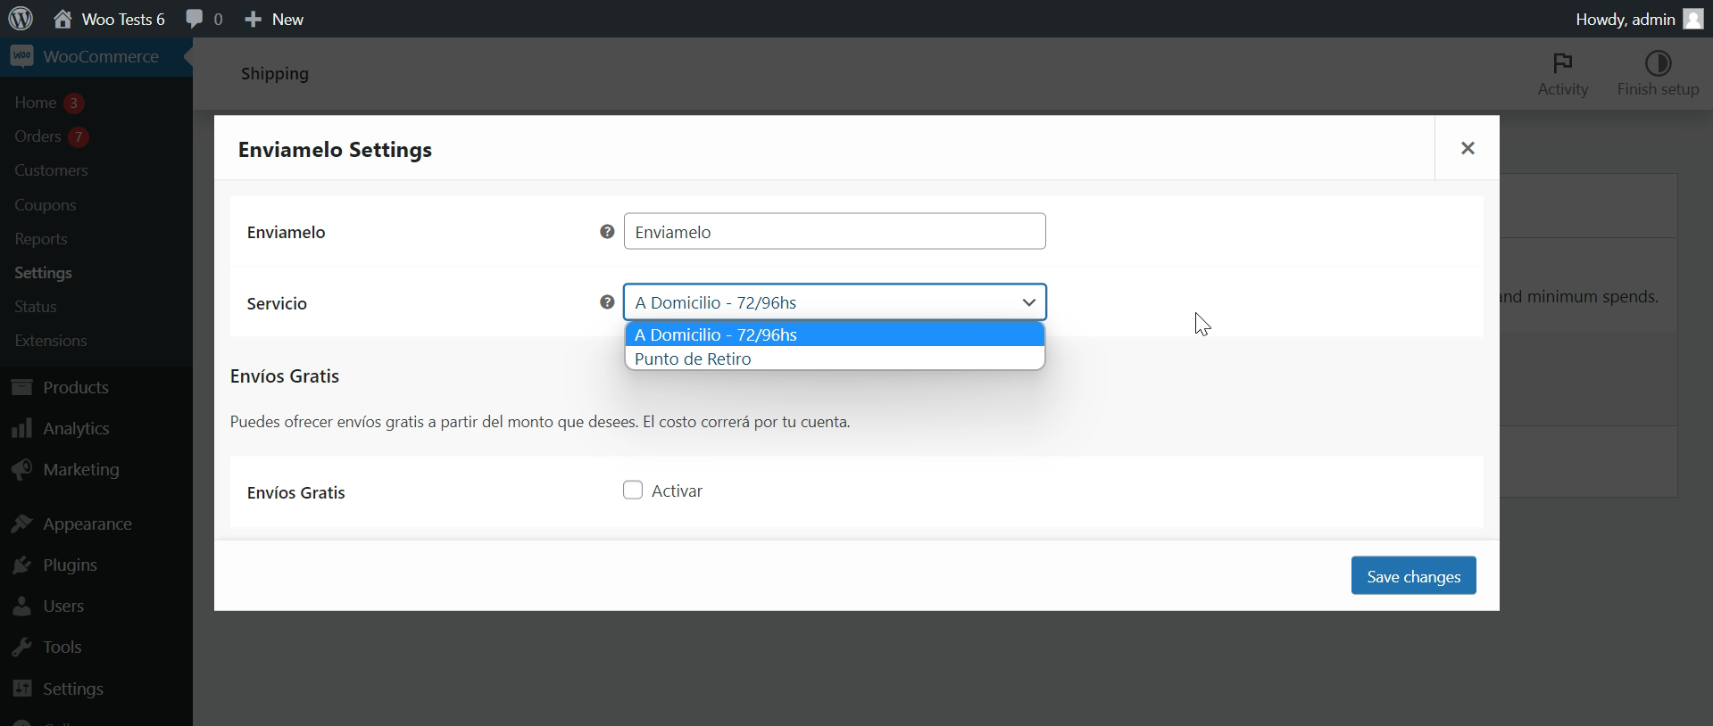Enable the Envíos Gratis Activar checkbox
Viewport: 1713px width, 726px height.
(x=633, y=490)
